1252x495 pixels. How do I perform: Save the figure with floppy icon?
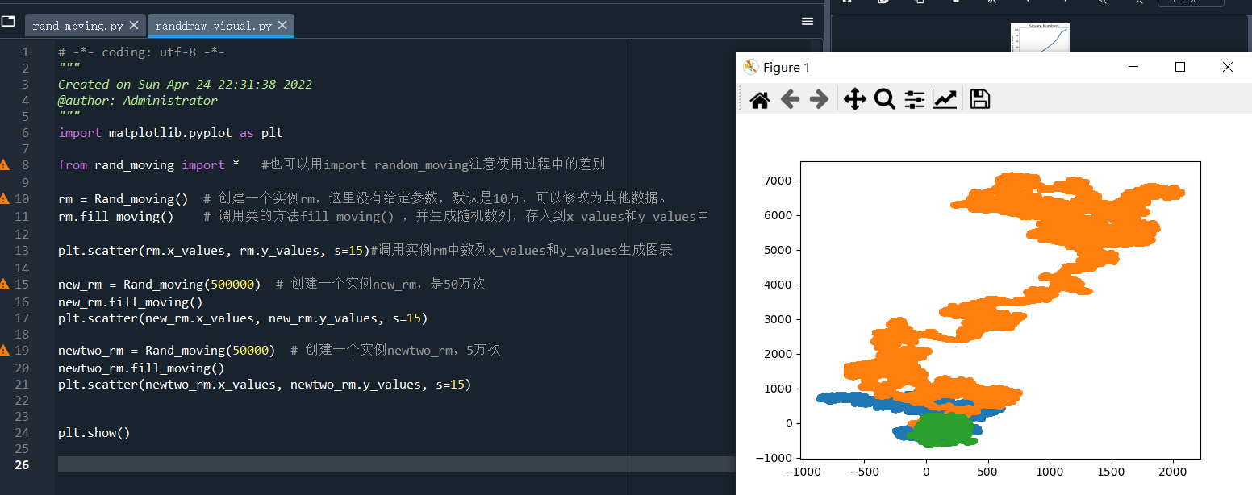tap(979, 99)
